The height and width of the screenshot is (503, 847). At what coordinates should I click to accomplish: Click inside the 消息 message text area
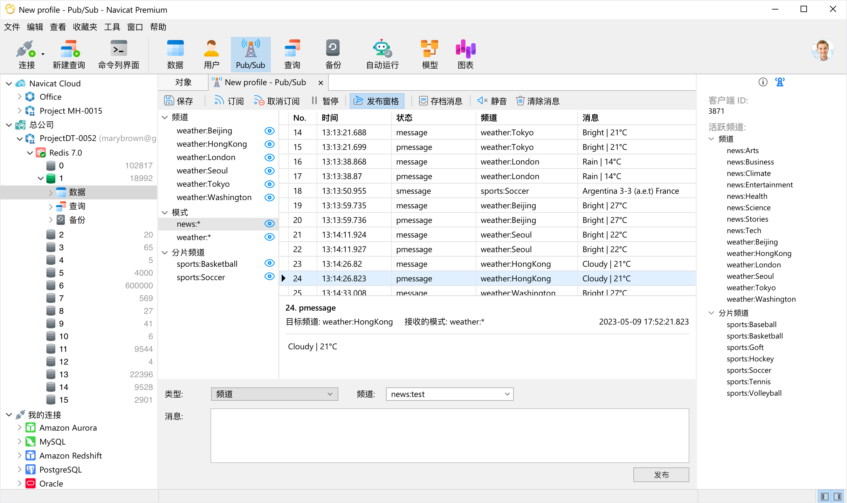click(x=450, y=436)
